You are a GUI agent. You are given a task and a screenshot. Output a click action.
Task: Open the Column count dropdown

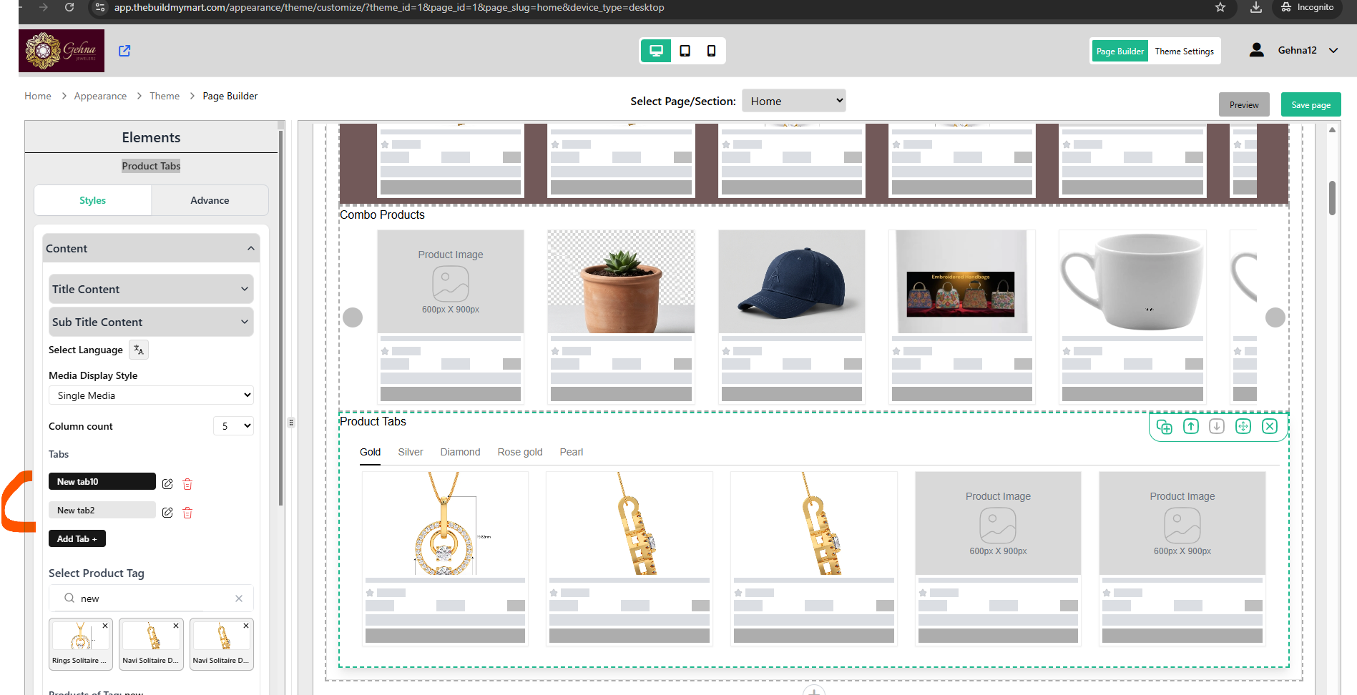coord(234,426)
